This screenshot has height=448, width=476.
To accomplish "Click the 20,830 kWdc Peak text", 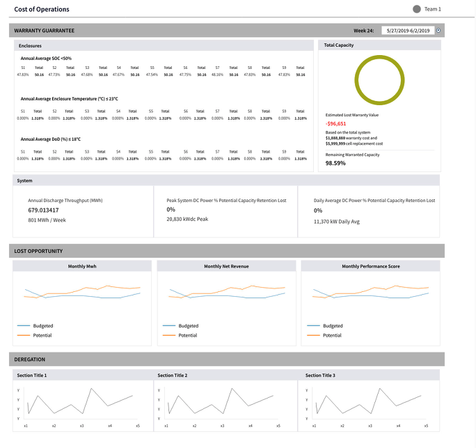I will tap(187, 219).
